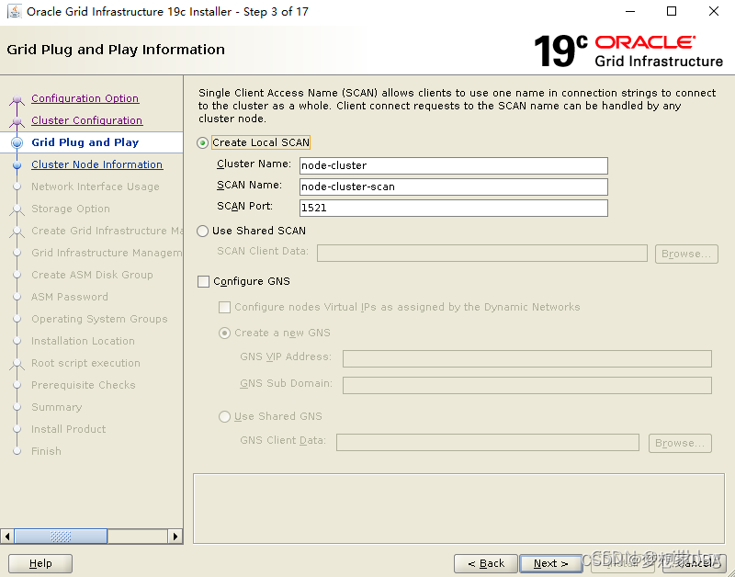Click the Help button
Screen dimensions: 735x577
40,563
